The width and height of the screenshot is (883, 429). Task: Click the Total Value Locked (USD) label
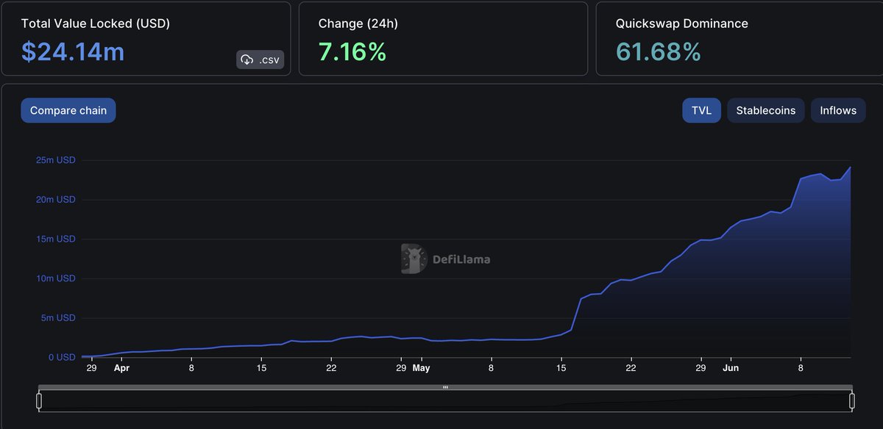tap(96, 24)
